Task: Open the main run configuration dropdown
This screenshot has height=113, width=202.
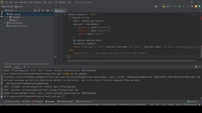Action: click(167, 6)
